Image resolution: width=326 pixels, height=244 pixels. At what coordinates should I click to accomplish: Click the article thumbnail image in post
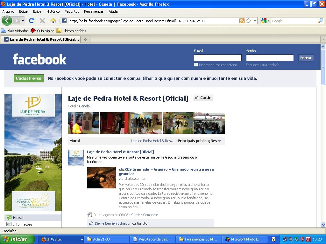(102, 178)
